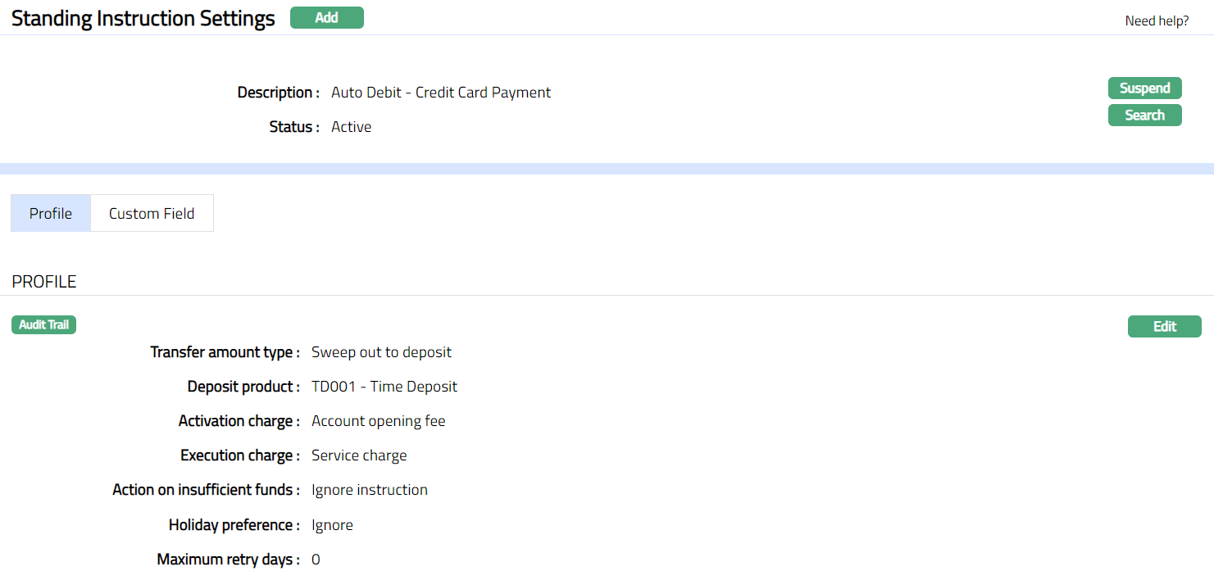This screenshot has height=580, width=1214.
Task: Click the PROFILE section heading
Action: click(x=44, y=282)
